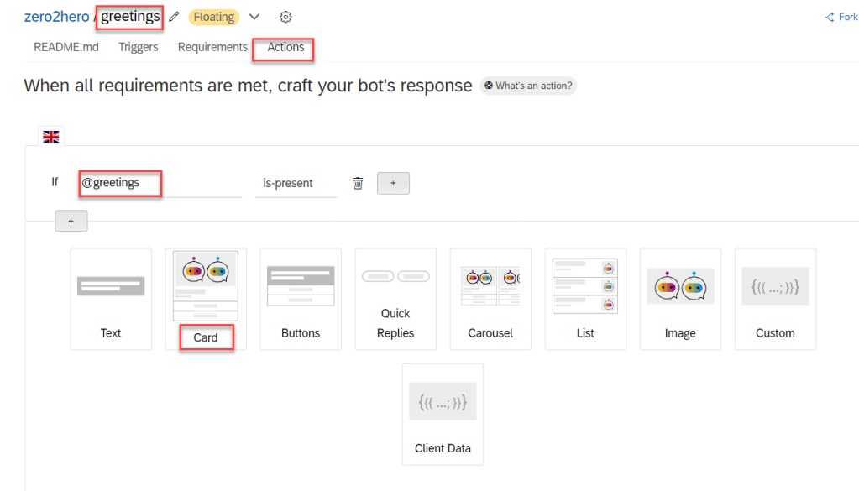This screenshot has width=859, height=491.
Task: Open the skill settings gear icon
Action: tap(285, 17)
